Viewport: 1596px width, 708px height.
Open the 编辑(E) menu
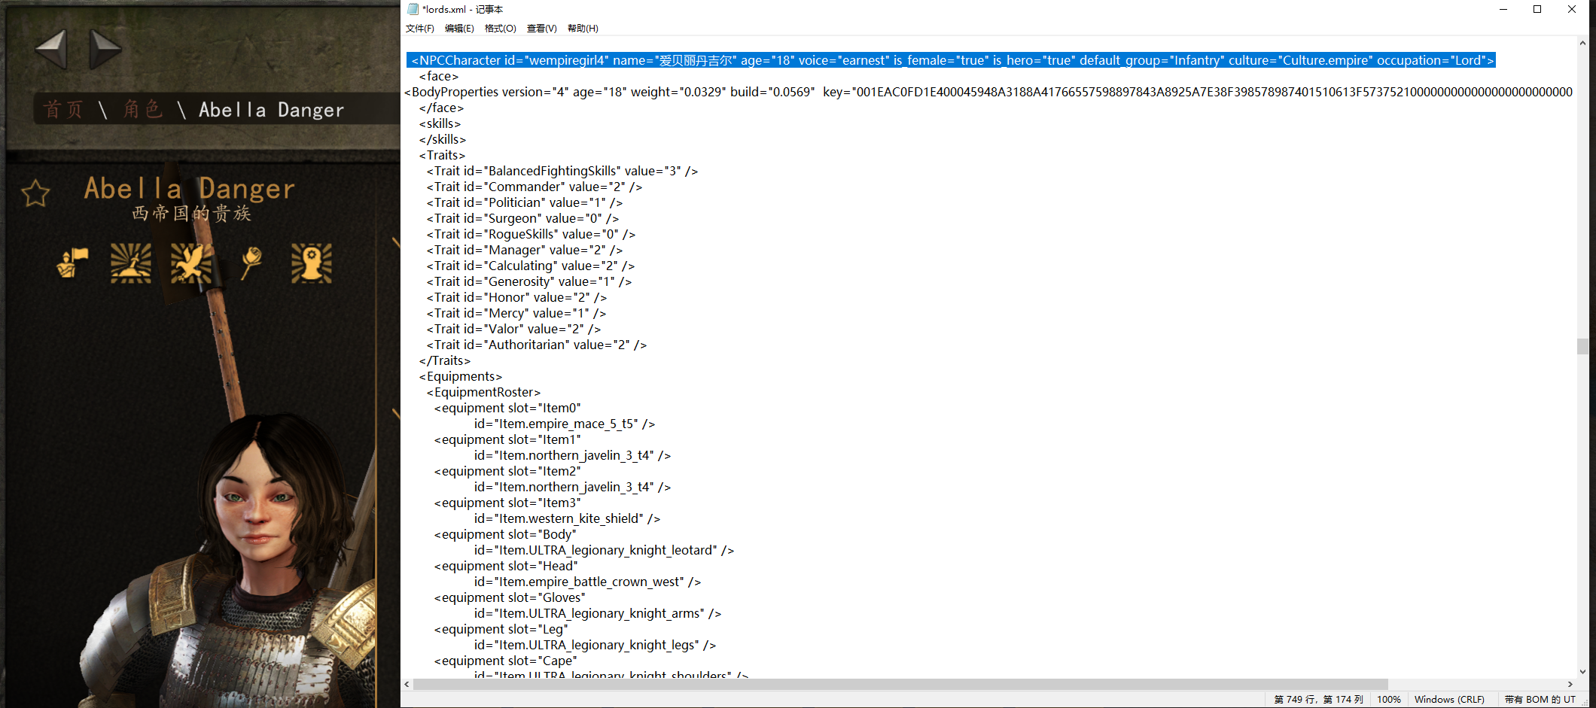[459, 29]
